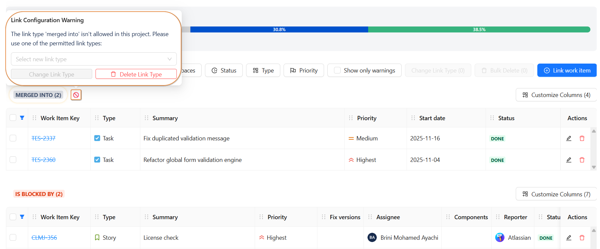Enable the Show only warnings checkbox
Screen dimensions: 600x249
coord(337,71)
